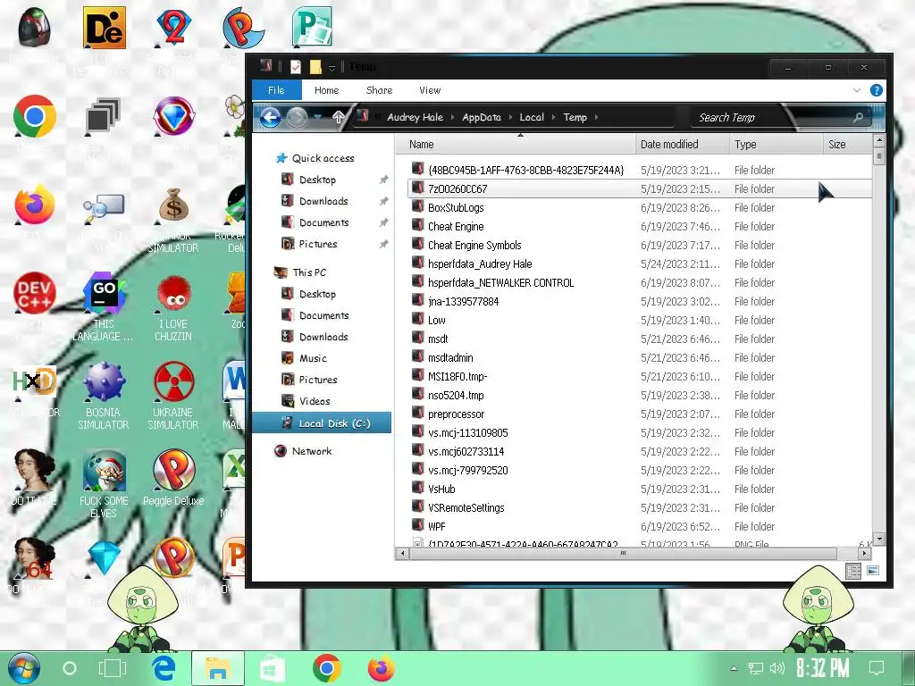Open the Windows Start button
915x686 pixels.
(x=24, y=668)
